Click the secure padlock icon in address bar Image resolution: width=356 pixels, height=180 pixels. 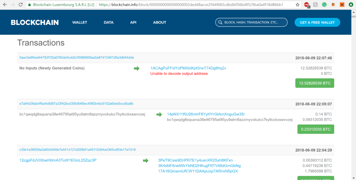tap(30, 5)
